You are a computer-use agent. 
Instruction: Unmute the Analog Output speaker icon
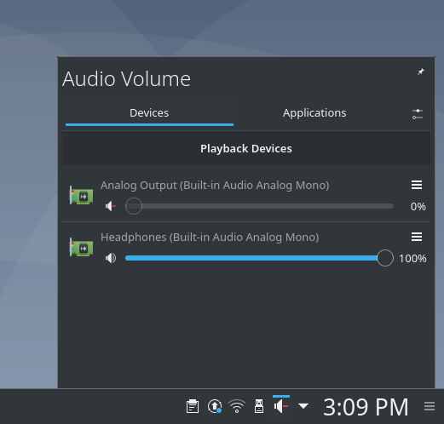click(x=111, y=206)
